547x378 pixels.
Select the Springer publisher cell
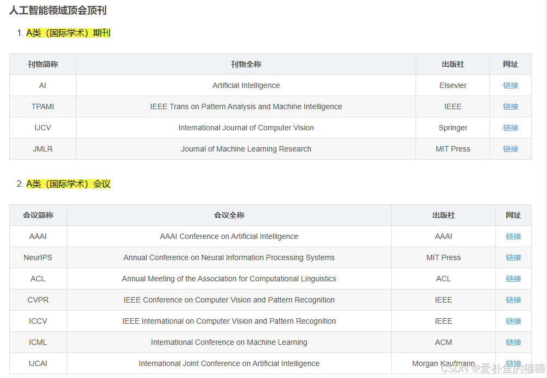[x=453, y=128]
